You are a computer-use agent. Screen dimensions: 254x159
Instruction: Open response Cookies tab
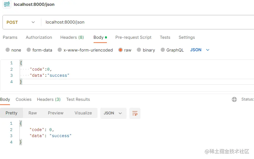click(x=24, y=99)
